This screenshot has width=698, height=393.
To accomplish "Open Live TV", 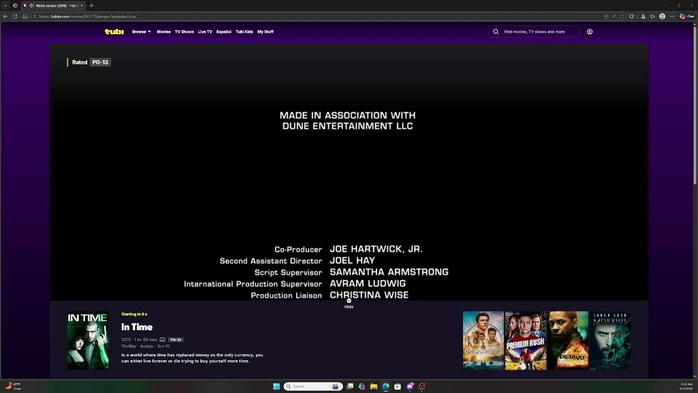I will coord(205,32).
